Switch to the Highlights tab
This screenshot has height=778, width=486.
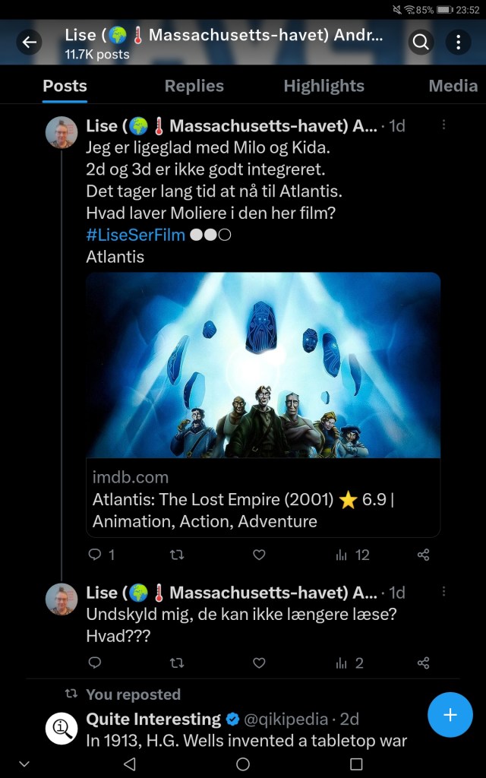click(323, 86)
